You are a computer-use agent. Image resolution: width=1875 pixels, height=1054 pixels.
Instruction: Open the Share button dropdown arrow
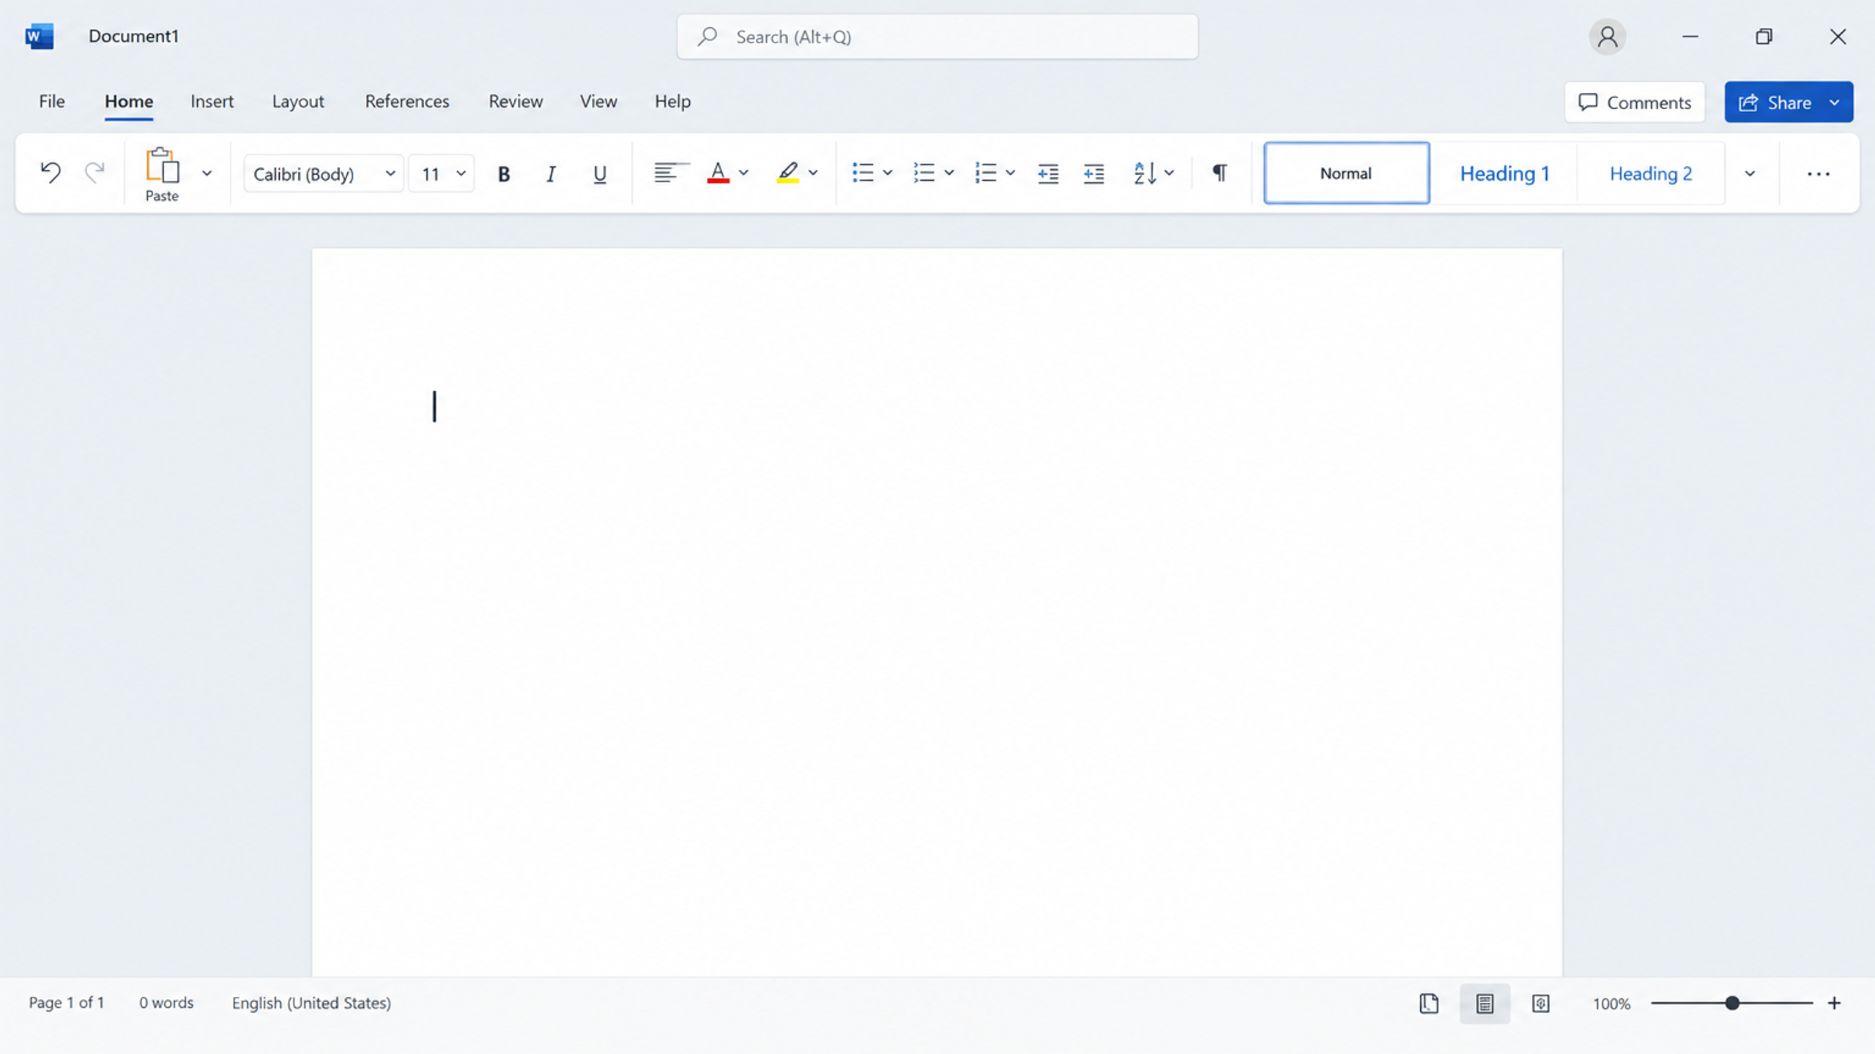[x=1835, y=102]
